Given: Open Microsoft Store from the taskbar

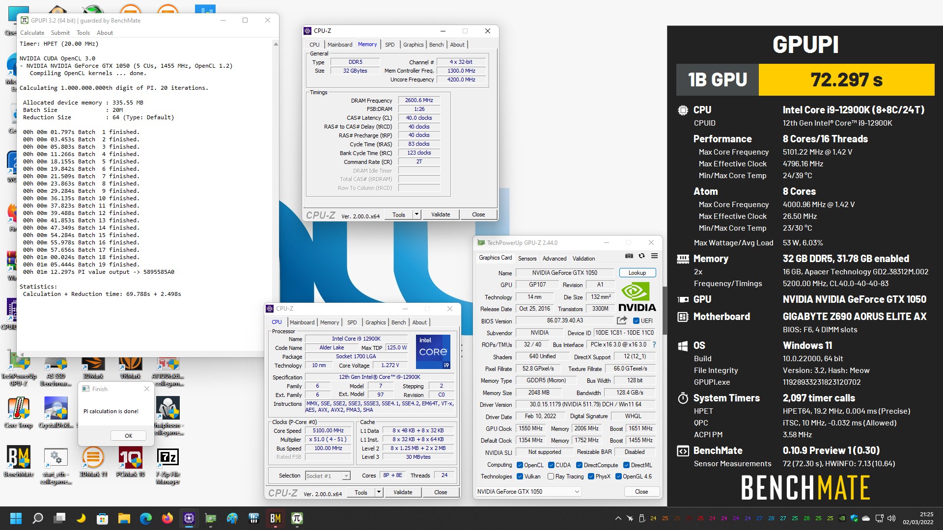Looking at the screenshot, I should 103,518.
